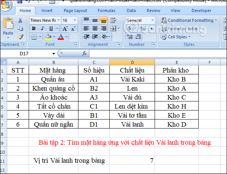Toggle bold formatting
The image size is (227, 174).
[x=34, y=29]
